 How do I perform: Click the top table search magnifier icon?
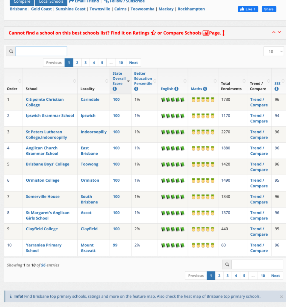point(11,52)
